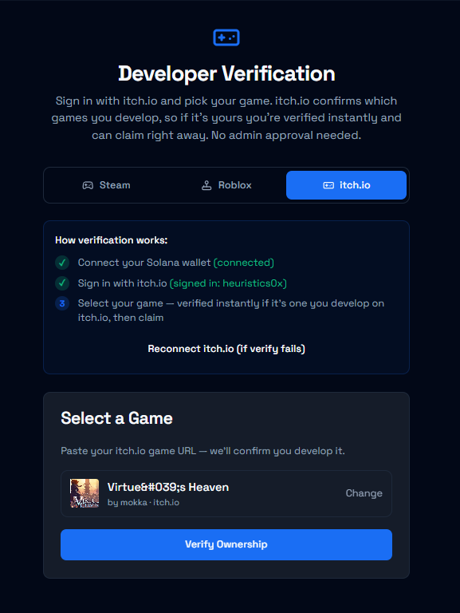Click the Virtue&#039;s Heaven game title
460x613 pixels.
coord(168,487)
